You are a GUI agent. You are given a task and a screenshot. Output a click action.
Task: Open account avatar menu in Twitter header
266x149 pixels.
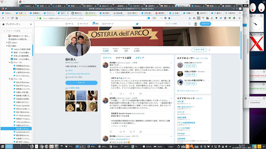click(x=196, y=24)
